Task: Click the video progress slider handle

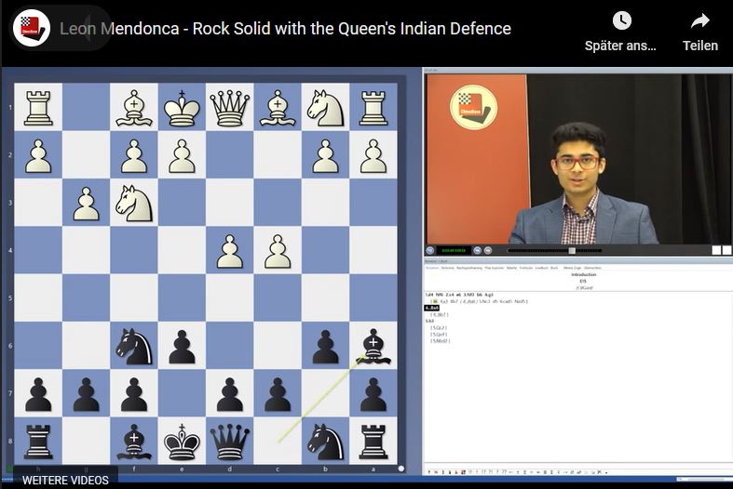Action: click(572, 251)
